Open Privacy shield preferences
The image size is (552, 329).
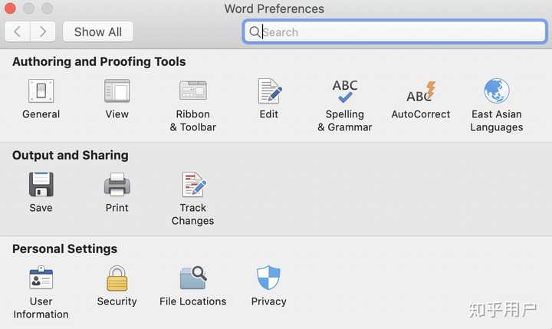[269, 279]
